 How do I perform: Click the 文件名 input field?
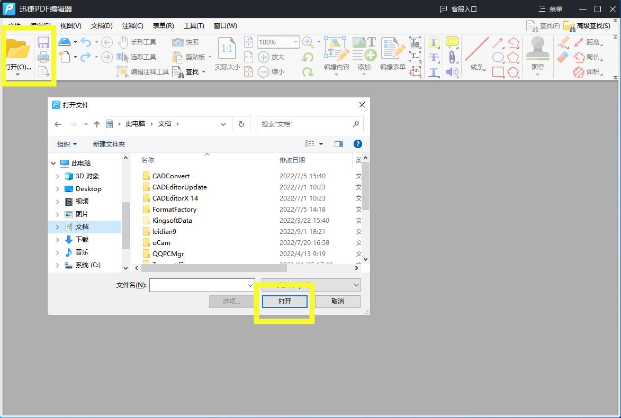[x=198, y=285]
